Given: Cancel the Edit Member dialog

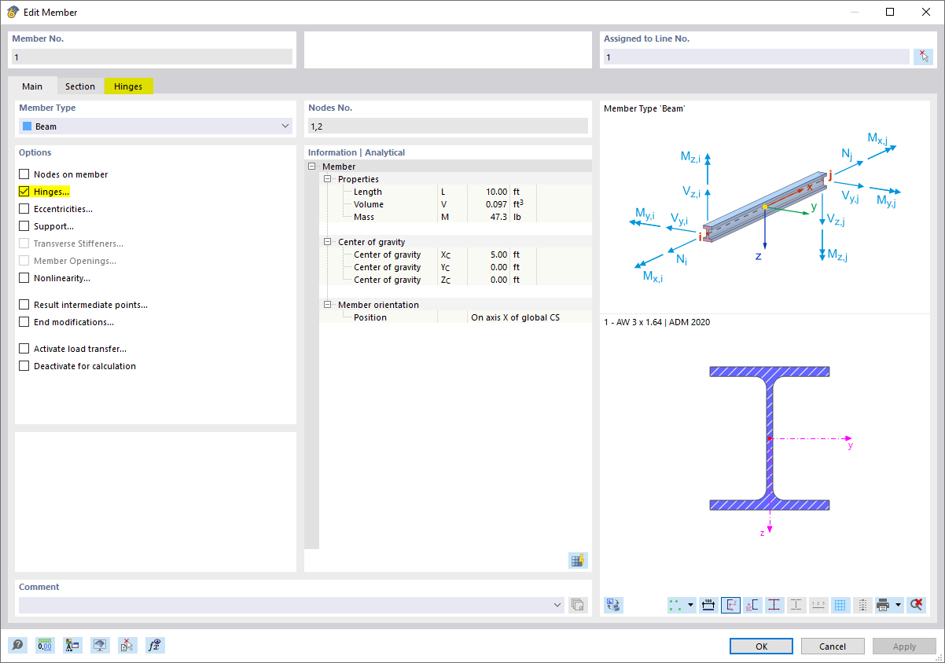Looking at the screenshot, I should point(832,646).
